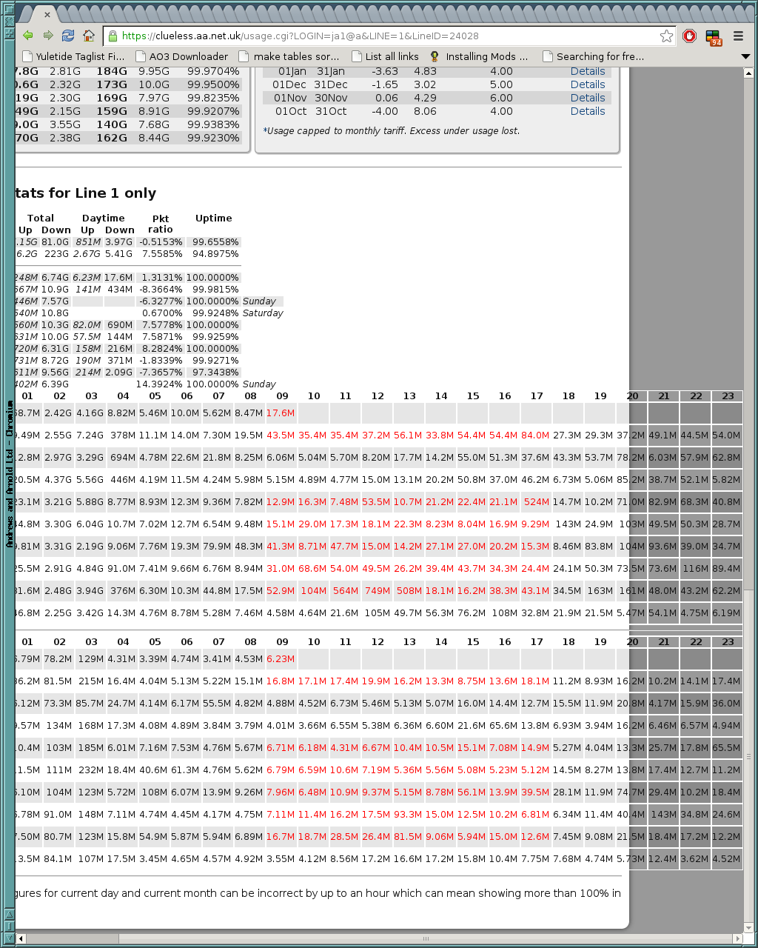Screen dimensions: 758x948
Task: Select the 'Daytime' column header
Action: click(x=104, y=218)
